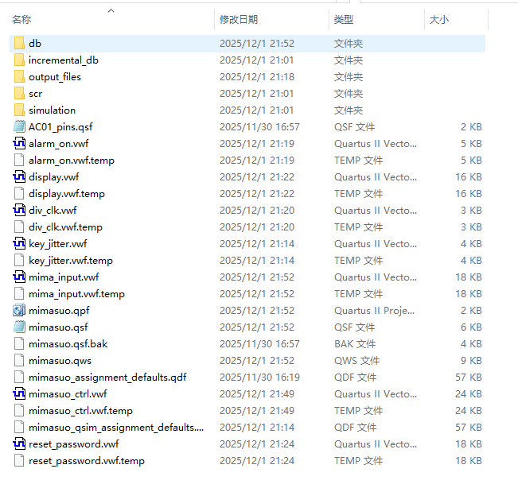Select the scr folder name
Image resolution: width=518 pixels, height=488 pixels.
click(x=35, y=94)
